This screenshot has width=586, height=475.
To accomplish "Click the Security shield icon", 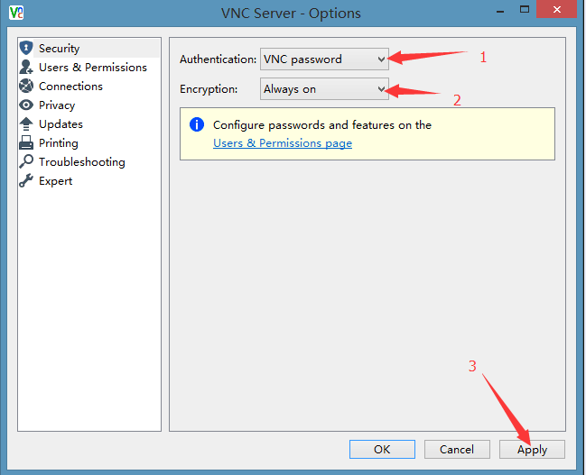I will (x=26, y=49).
